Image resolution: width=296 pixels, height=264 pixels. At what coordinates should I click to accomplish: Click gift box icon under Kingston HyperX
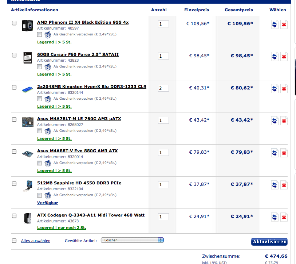pos(48,99)
